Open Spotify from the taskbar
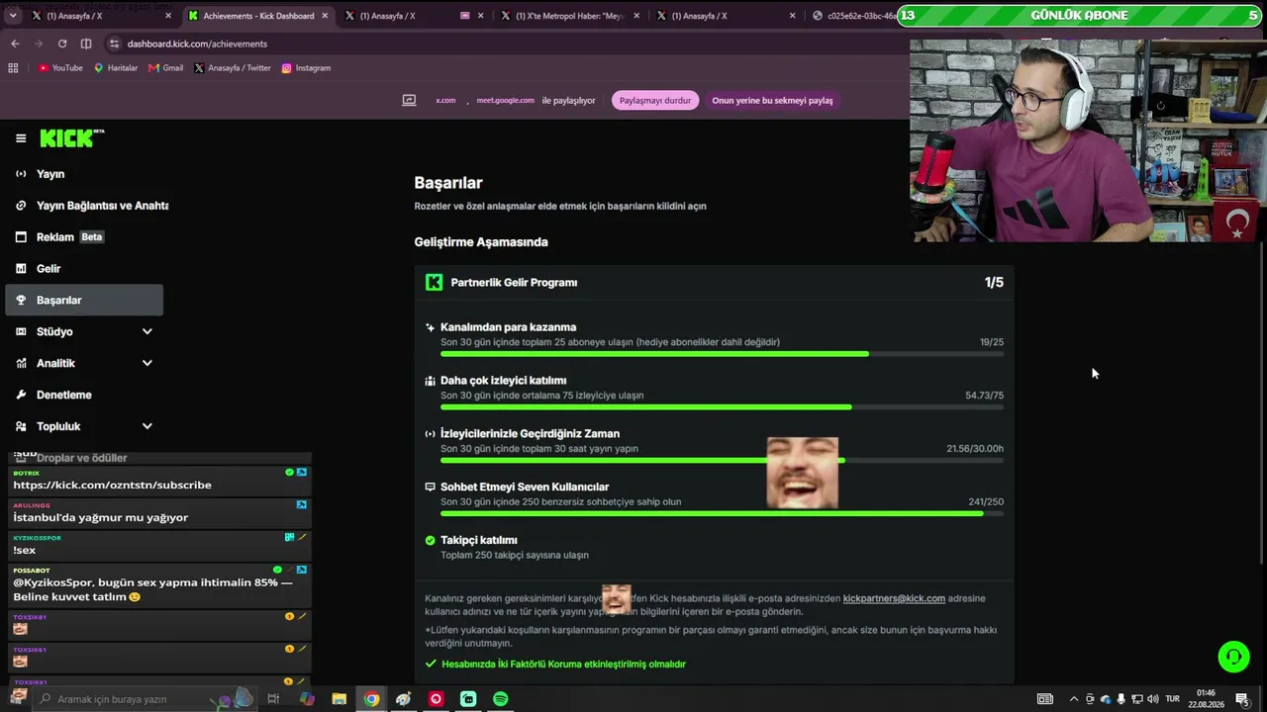The height and width of the screenshot is (712, 1267). (501, 699)
